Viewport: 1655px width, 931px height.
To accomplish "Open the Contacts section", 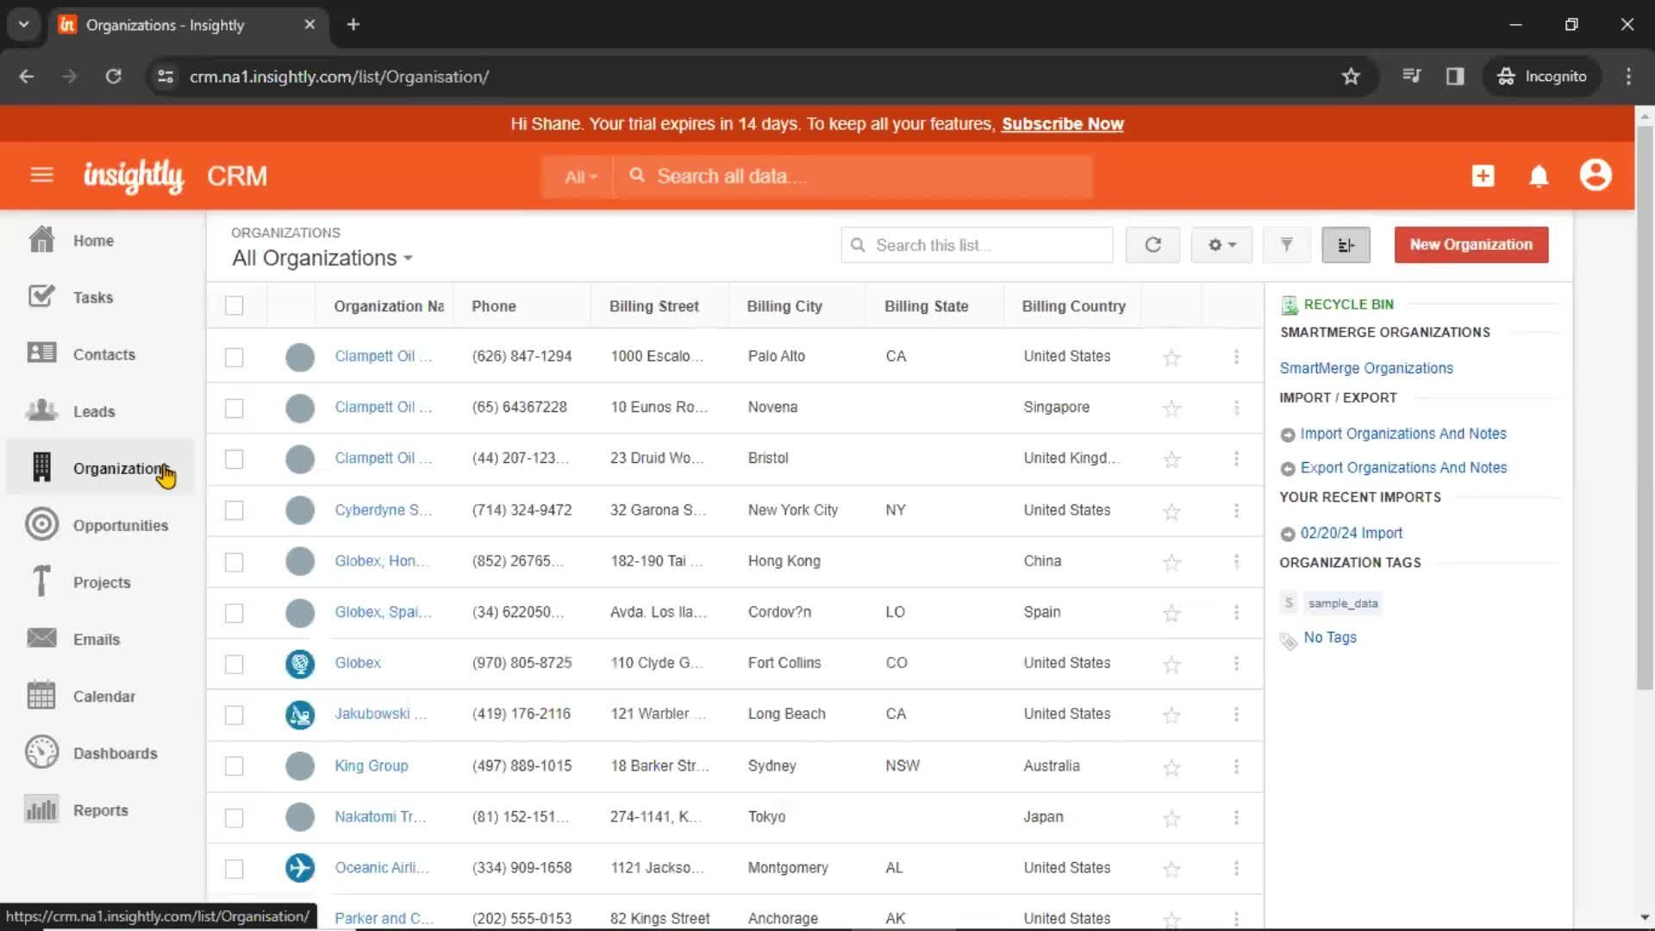I will (103, 353).
